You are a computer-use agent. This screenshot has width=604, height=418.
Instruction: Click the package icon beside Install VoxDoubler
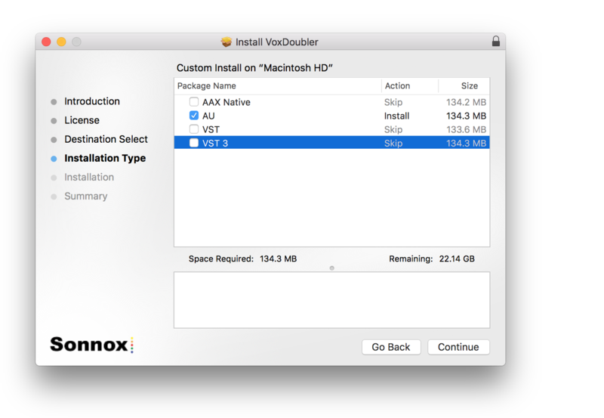coord(226,42)
